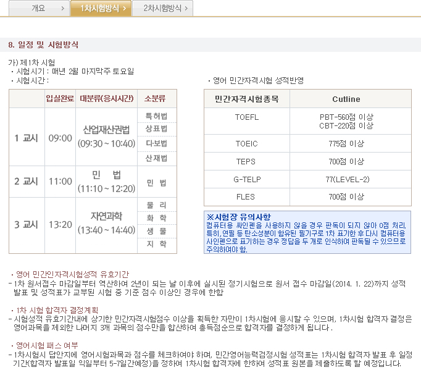Click the 8. 일정 및 시험방식 section heading
Viewport: 421px width, 370px height.
[x=43, y=45]
